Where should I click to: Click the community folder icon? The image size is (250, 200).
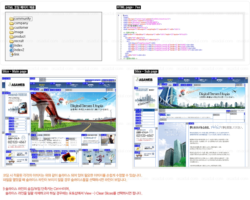(x=12, y=19)
